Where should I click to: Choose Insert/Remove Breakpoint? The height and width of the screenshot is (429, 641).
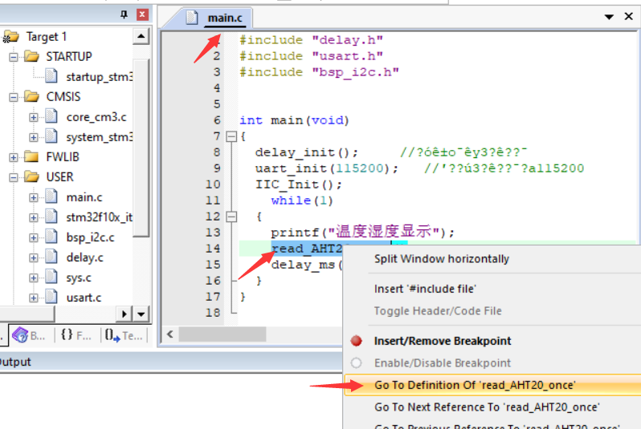[443, 341]
